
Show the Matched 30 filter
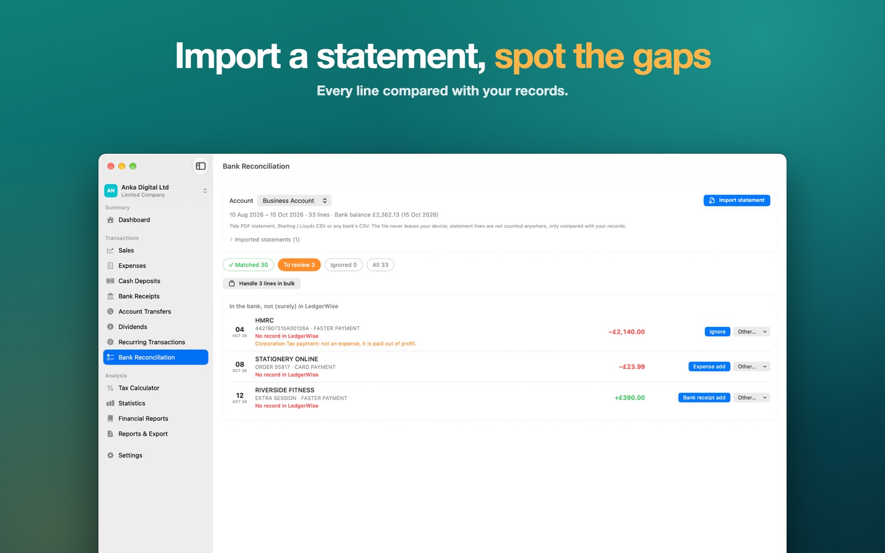click(248, 265)
